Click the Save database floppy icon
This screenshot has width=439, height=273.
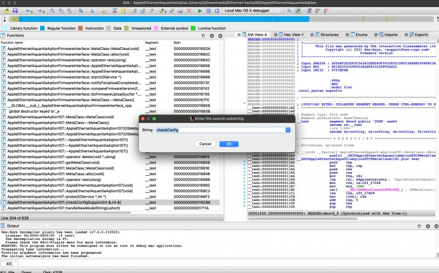(x=15, y=10)
